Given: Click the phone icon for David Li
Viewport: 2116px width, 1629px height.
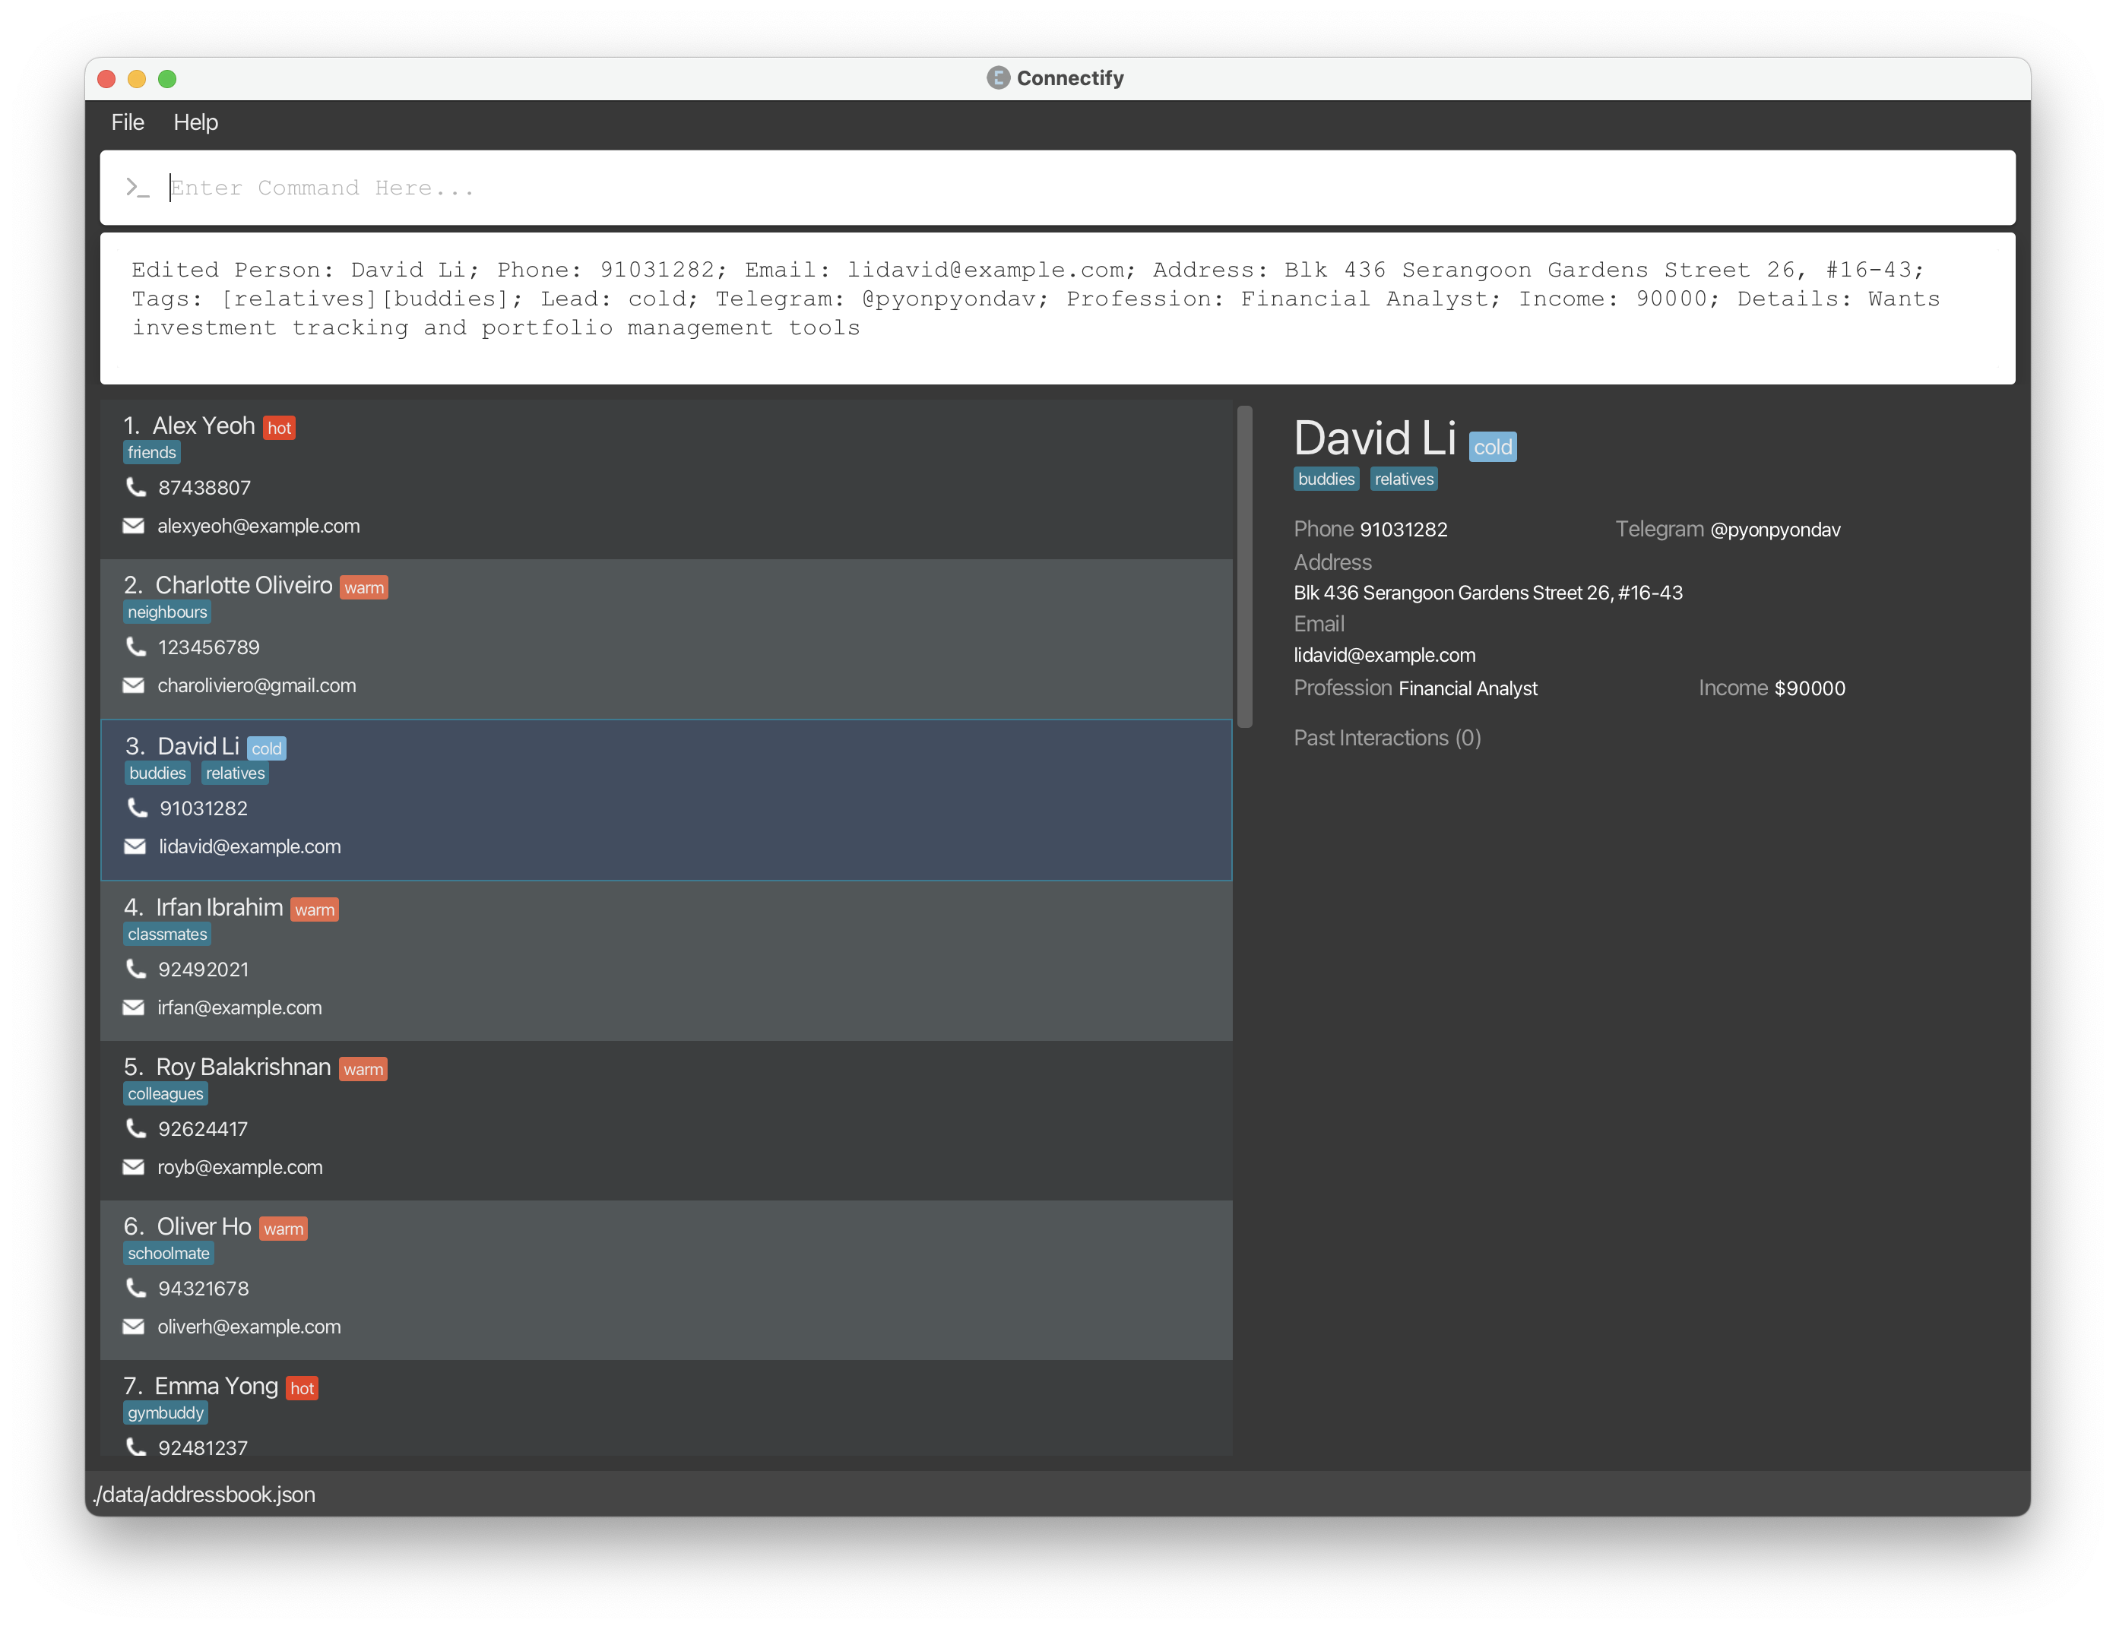Looking at the screenshot, I should point(137,808).
